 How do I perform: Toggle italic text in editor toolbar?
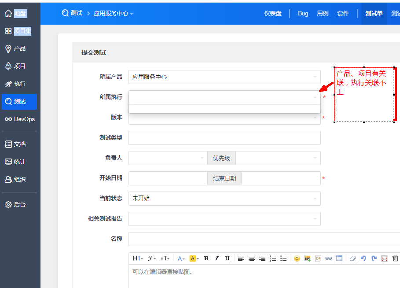[x=217, y=258]
